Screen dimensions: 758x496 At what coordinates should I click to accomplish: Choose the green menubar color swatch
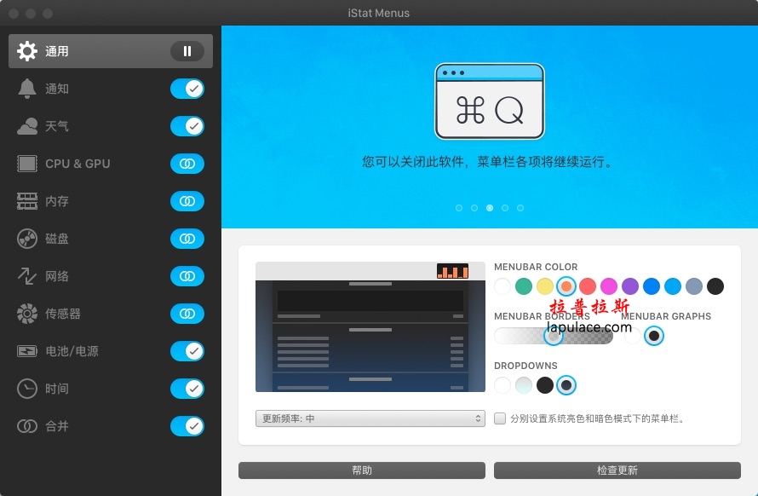524,286
